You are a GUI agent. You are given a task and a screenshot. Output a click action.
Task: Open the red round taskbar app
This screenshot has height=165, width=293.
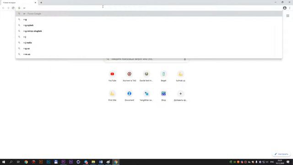(33, 162)
